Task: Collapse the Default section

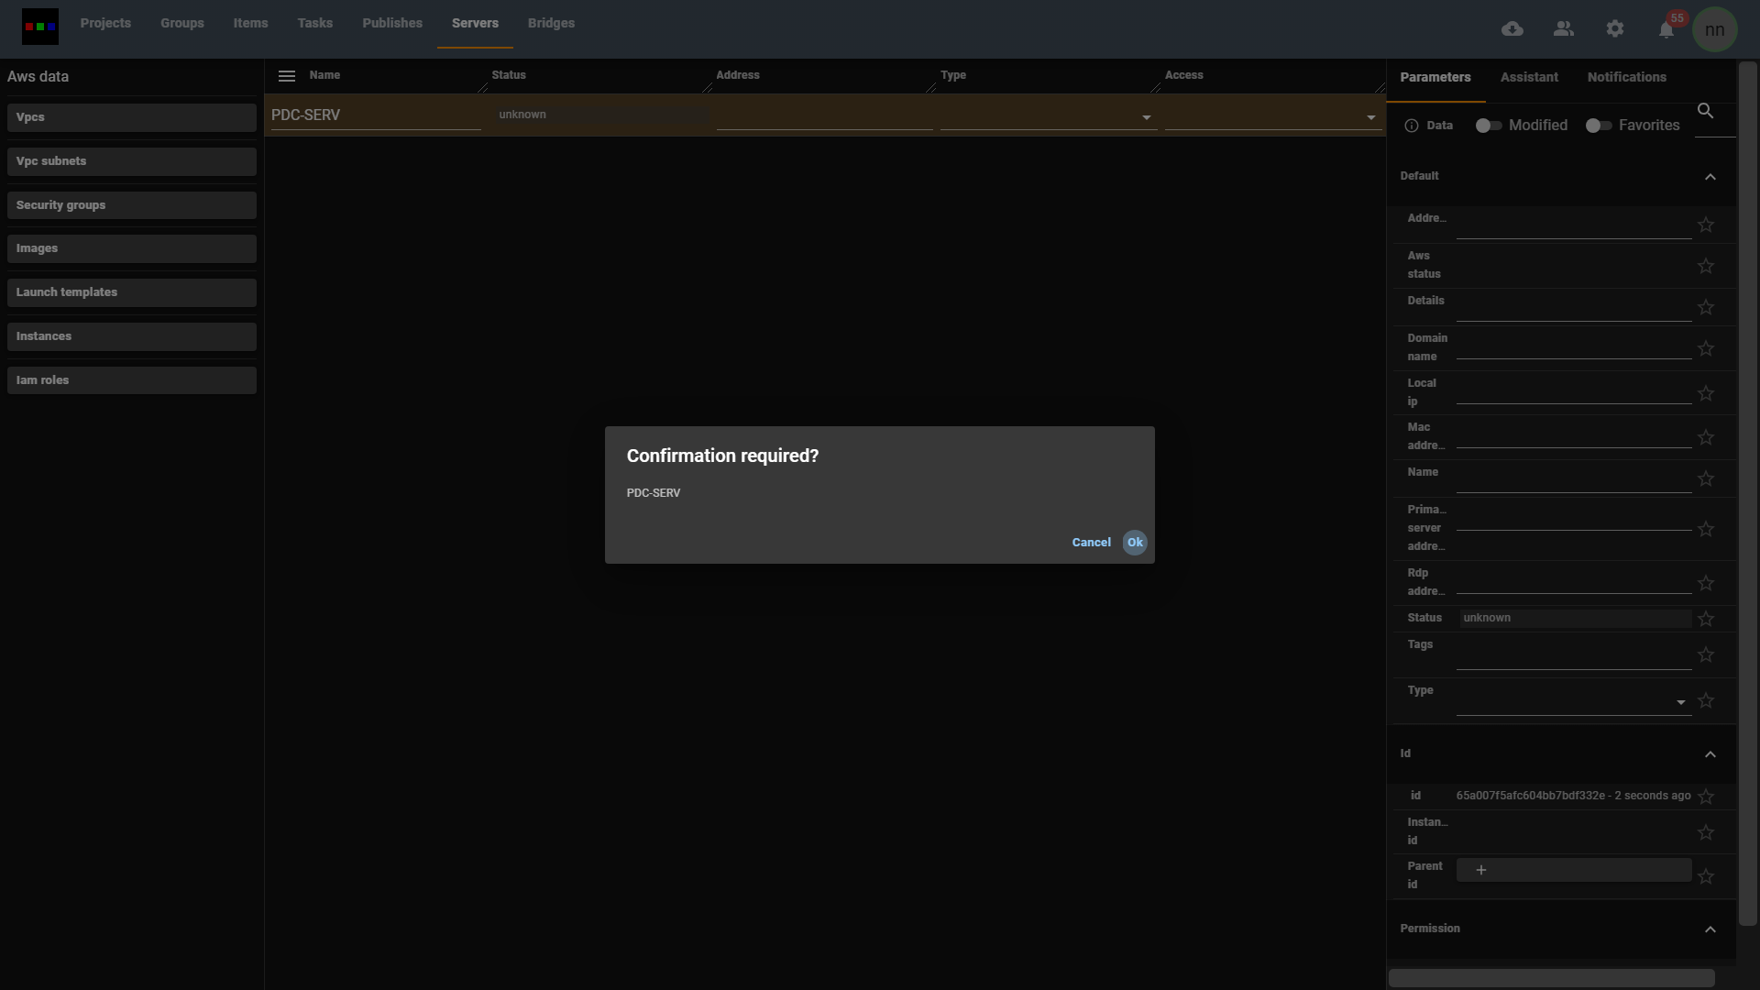Action: 1710,177
